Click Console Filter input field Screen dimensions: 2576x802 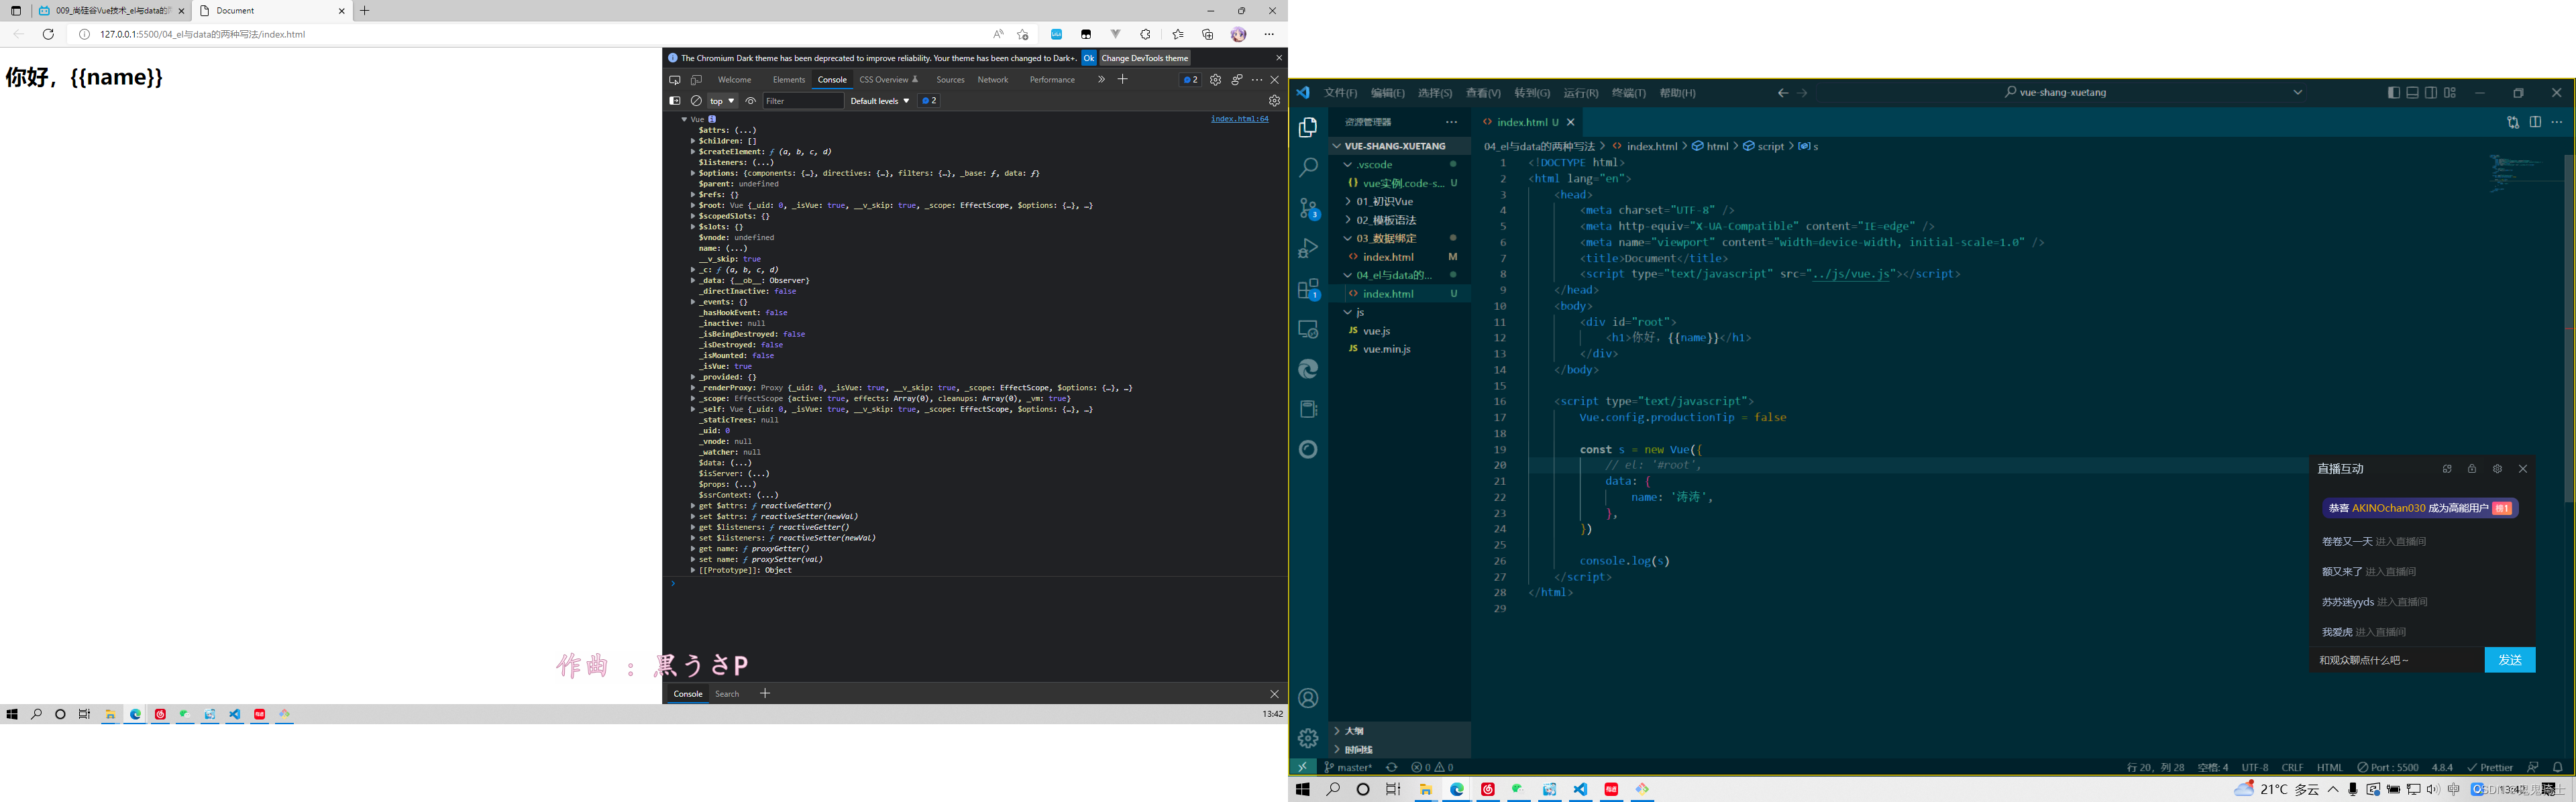[803, 101]
